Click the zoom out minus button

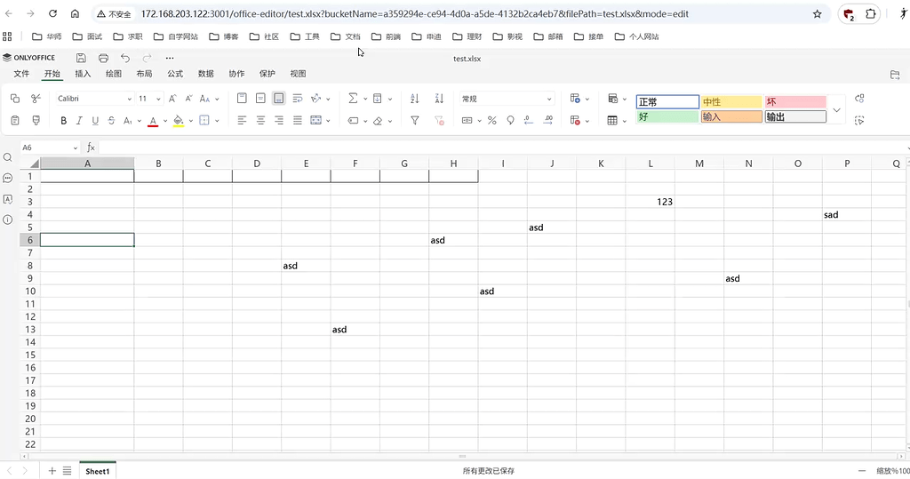[x=862, y=471]
